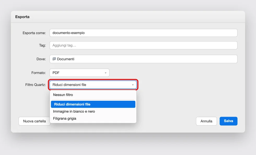The width and height of the screenshot is (256, 155).
Task: Click the Dove label
Action: pyautogui.click(x=41, y=59)
